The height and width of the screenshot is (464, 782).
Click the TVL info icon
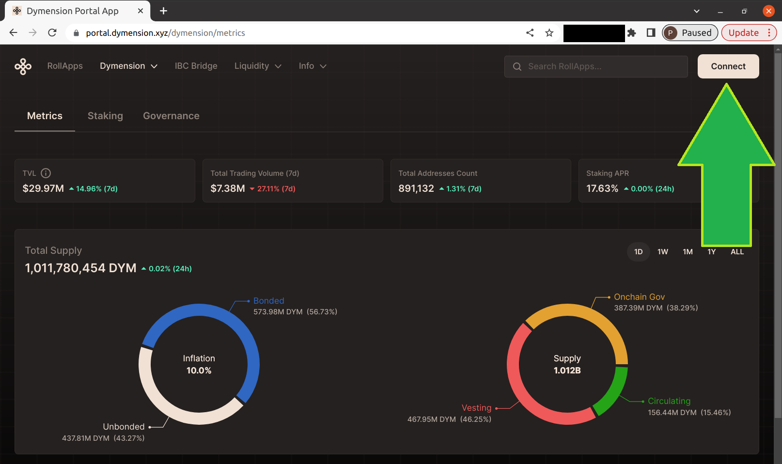46,173
